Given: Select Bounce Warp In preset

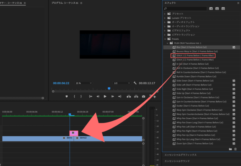Looking at the screenshot, I should coord(197,51).
